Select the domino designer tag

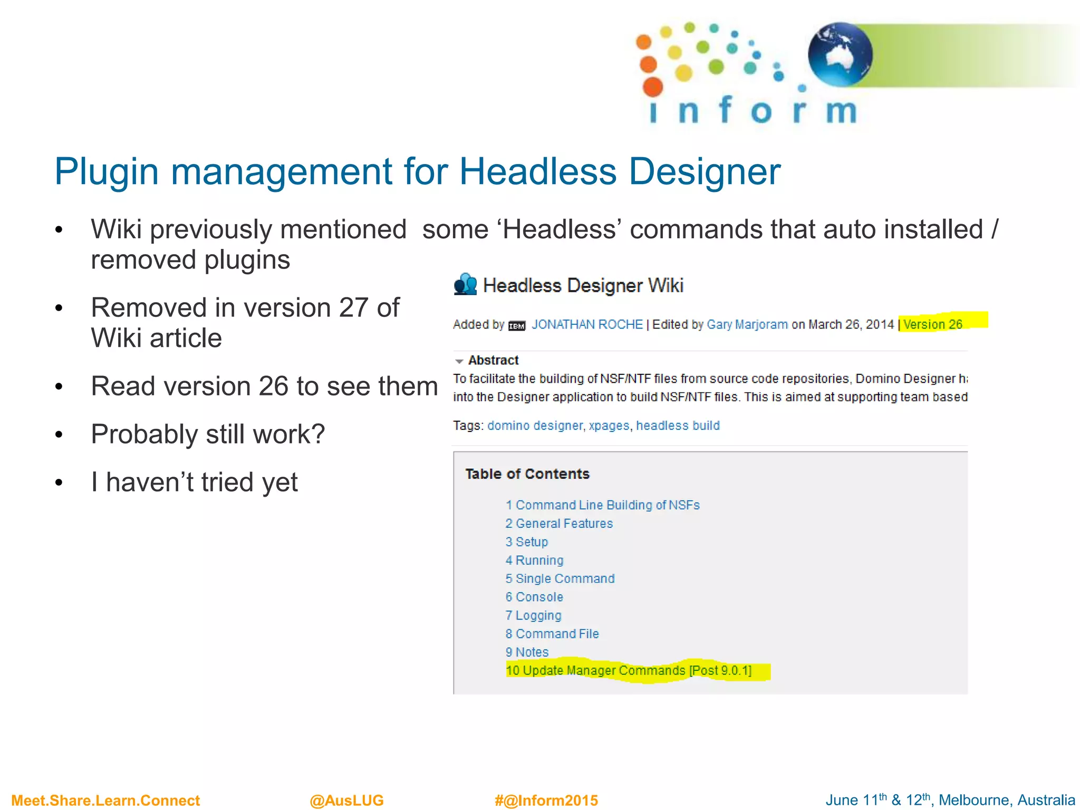tap(535, 426)
